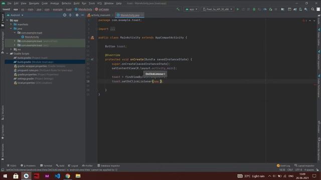Open the Profiler tool window
Viewport: 321px width, 180px height.
[87, 165]
